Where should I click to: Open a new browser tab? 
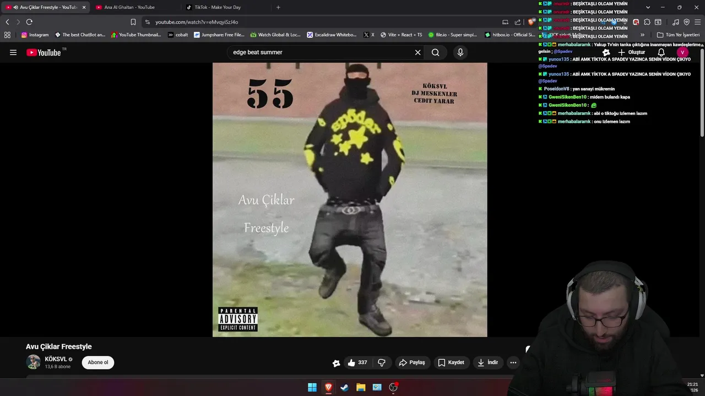pos(278,7)
